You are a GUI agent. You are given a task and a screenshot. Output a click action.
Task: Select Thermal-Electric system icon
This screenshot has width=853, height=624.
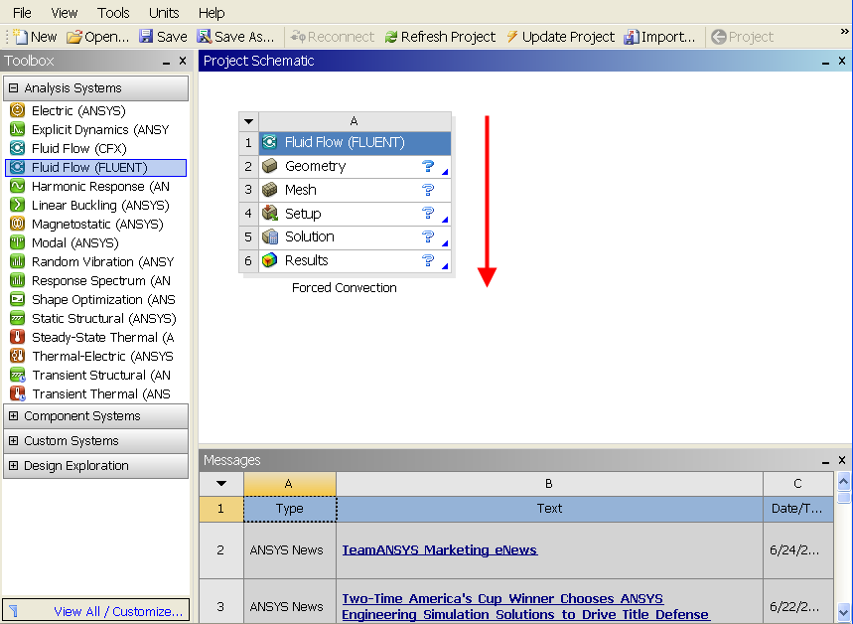click(18, 356)
